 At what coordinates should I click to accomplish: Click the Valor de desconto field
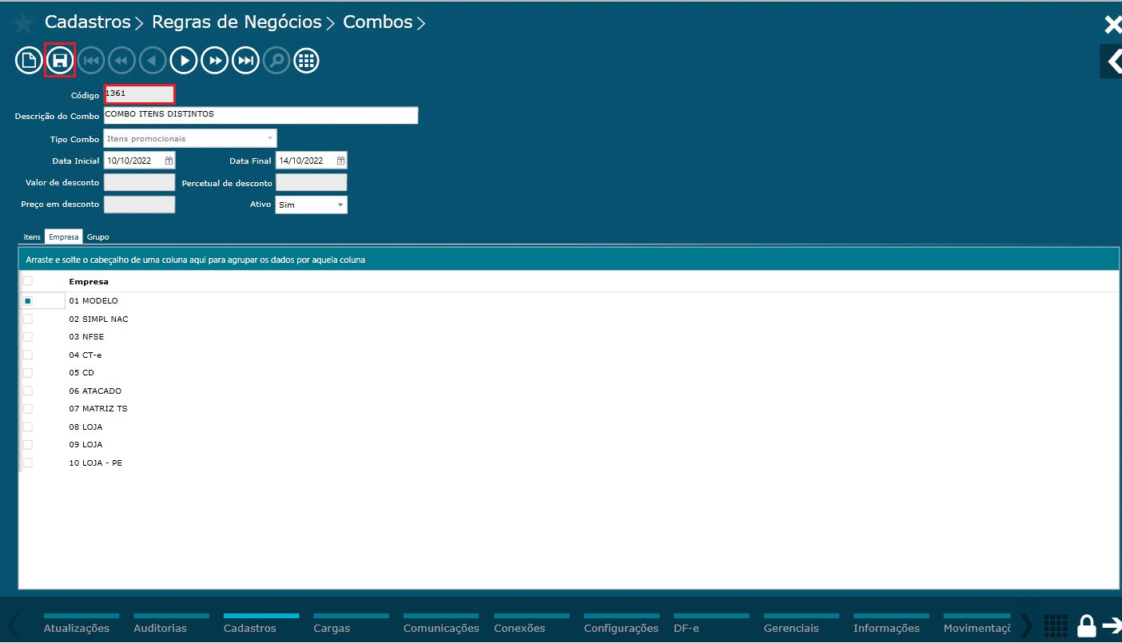[x=139, y=183]
